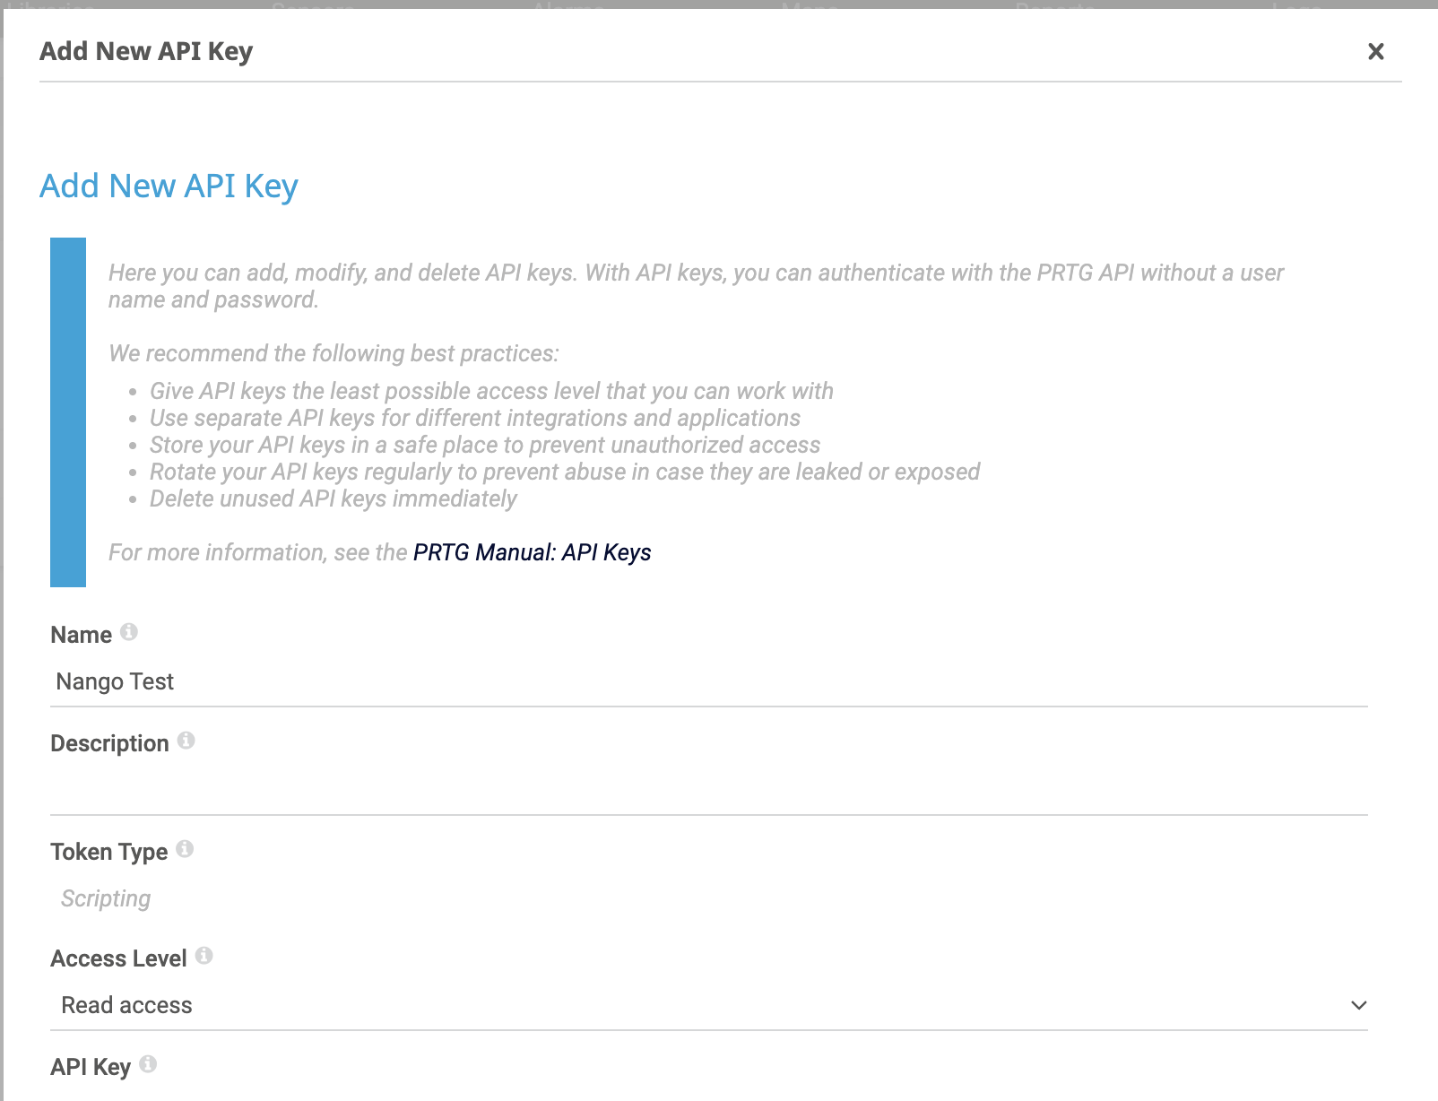Open PRTG Manual: API Keys link
This screenshot has height=1101, width=1438.
click(x=532, y=552)
